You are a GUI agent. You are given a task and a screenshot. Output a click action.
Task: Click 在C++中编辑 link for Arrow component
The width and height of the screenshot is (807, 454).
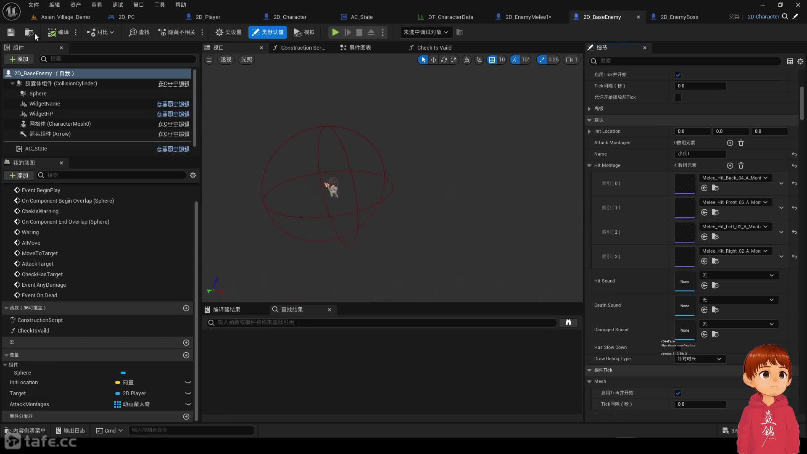pyautogui.click(x=174, y=134)
